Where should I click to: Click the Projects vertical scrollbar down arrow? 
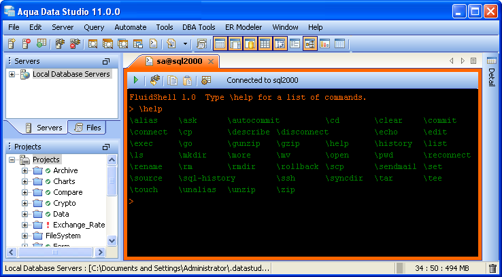coord(112,240)
